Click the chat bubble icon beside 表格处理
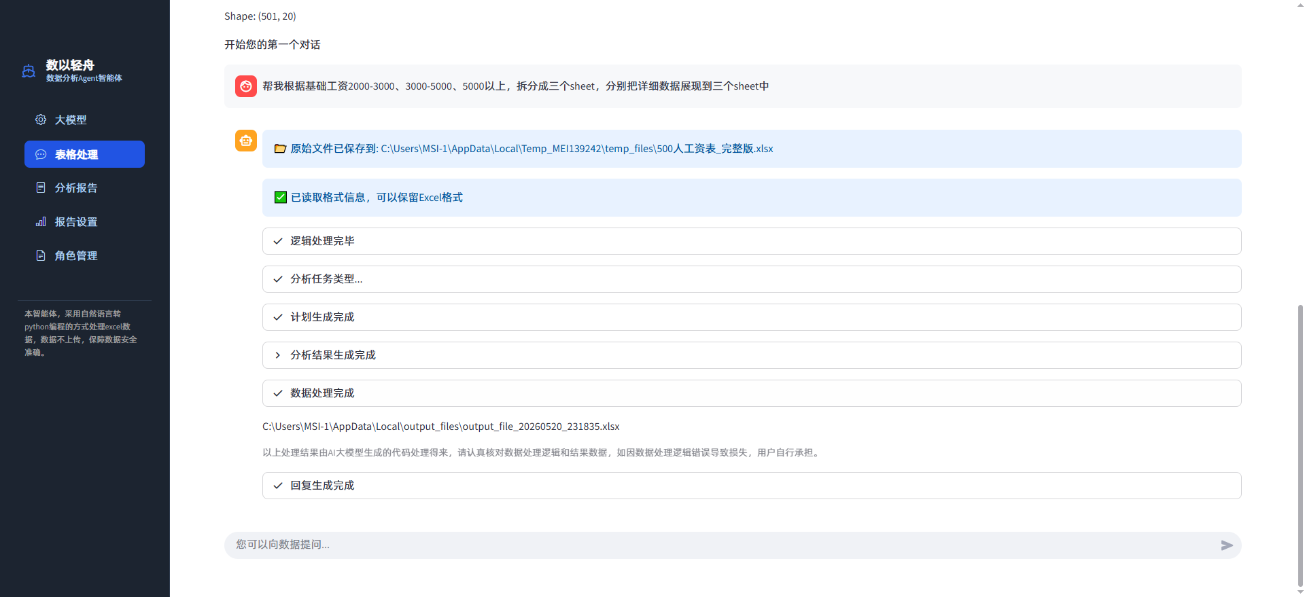 [x=41, y=154]
